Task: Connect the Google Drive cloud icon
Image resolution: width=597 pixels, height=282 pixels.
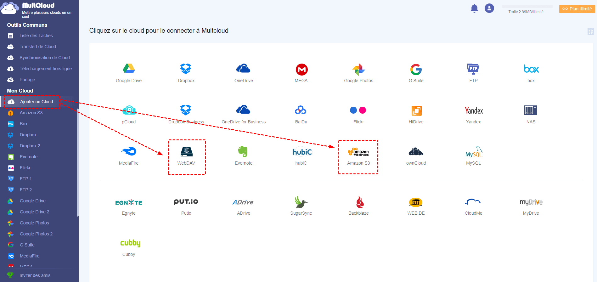Action: point(129,69)
